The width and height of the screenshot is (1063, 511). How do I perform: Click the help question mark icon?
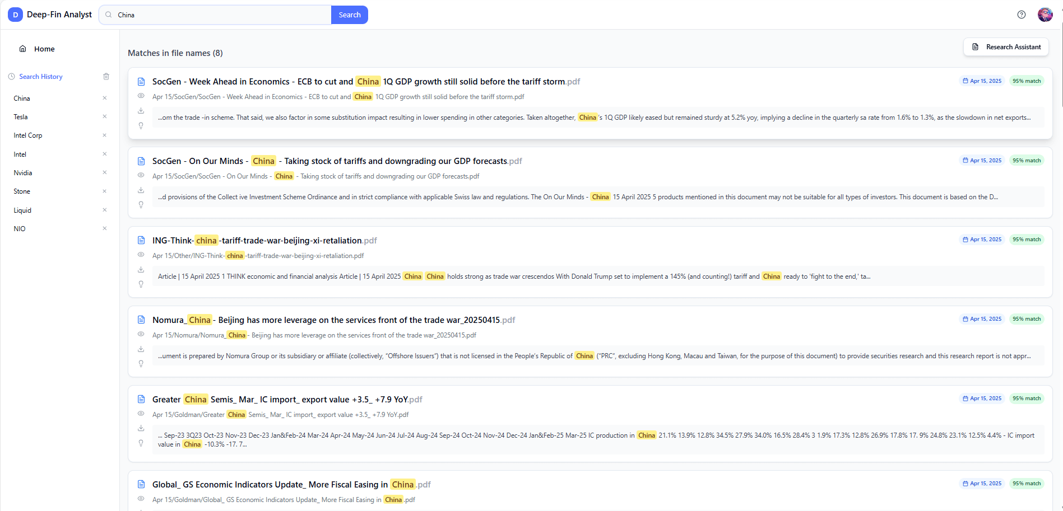(x=1021, y=15)
